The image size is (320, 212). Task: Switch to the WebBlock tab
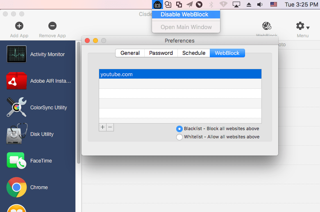(x=227, y=53)
